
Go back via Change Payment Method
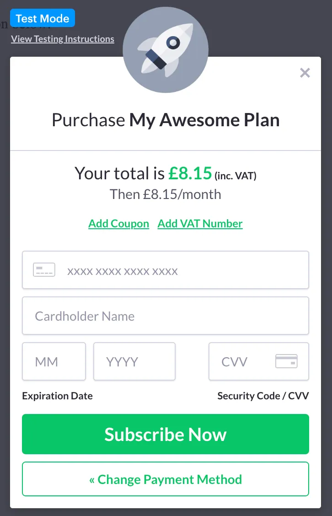coord(166,479)
